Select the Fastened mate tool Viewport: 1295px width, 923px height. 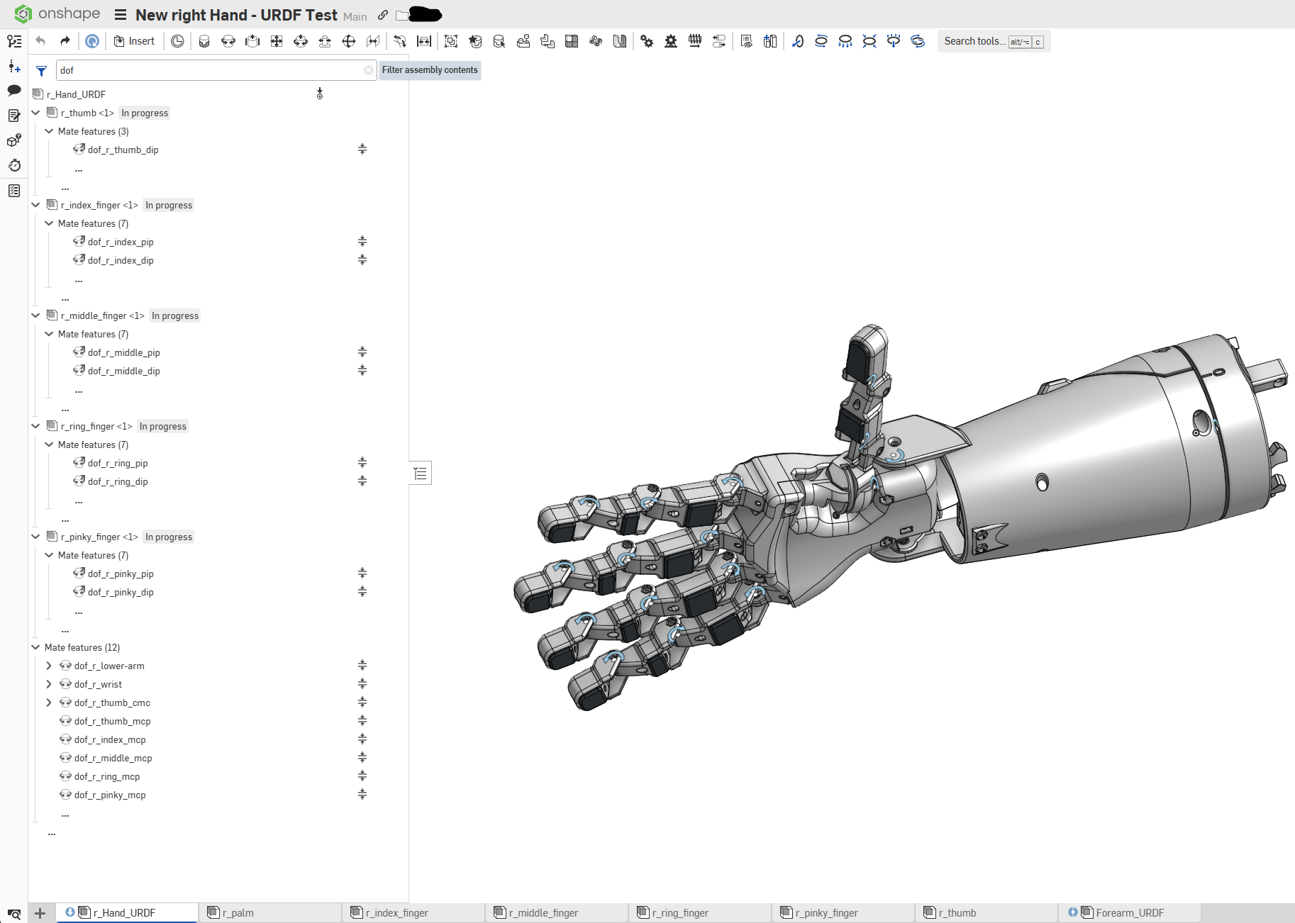204,41
